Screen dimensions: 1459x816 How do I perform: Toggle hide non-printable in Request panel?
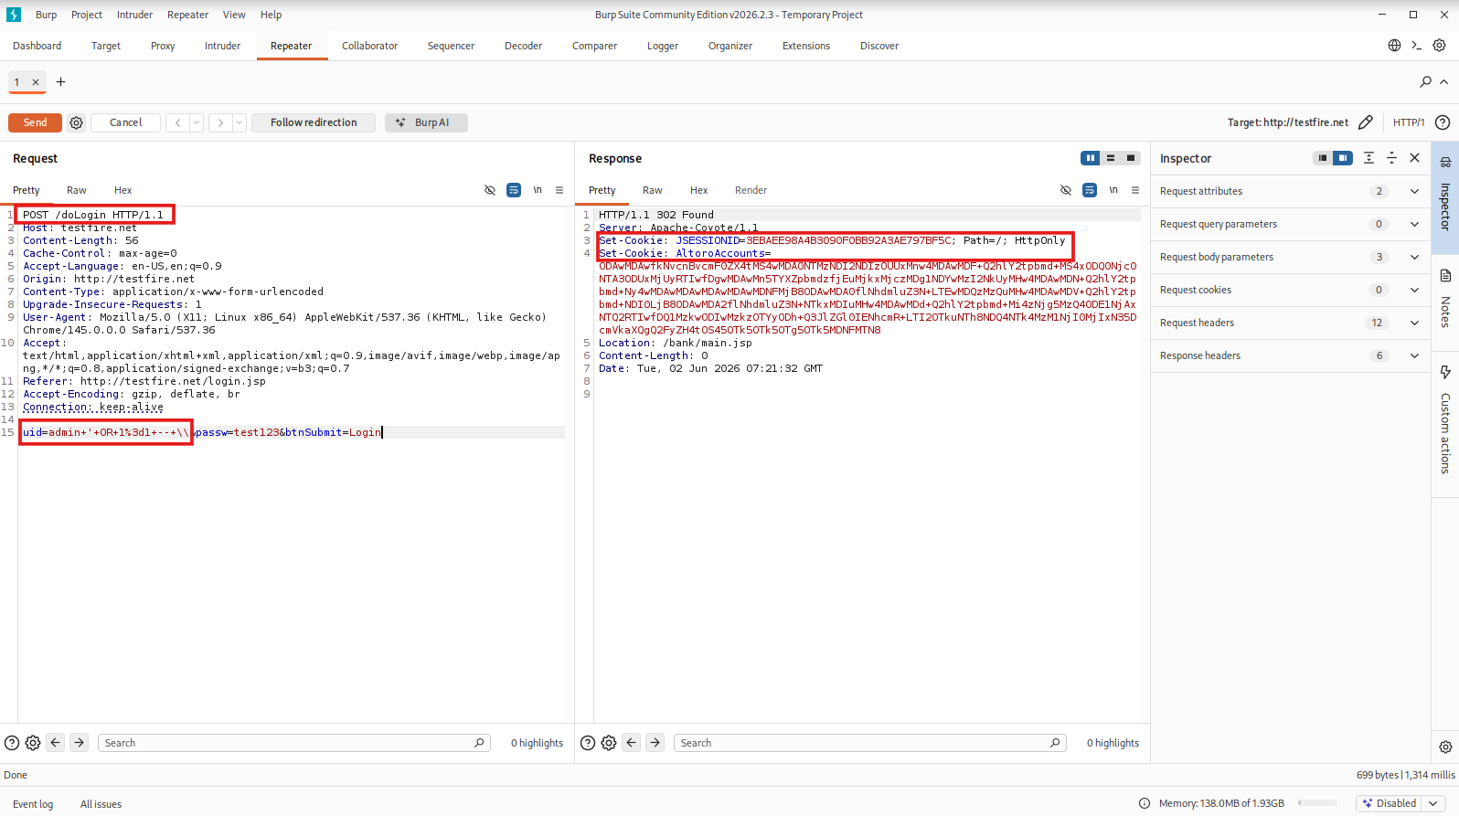pyautogui.click(x=490, y=190)
